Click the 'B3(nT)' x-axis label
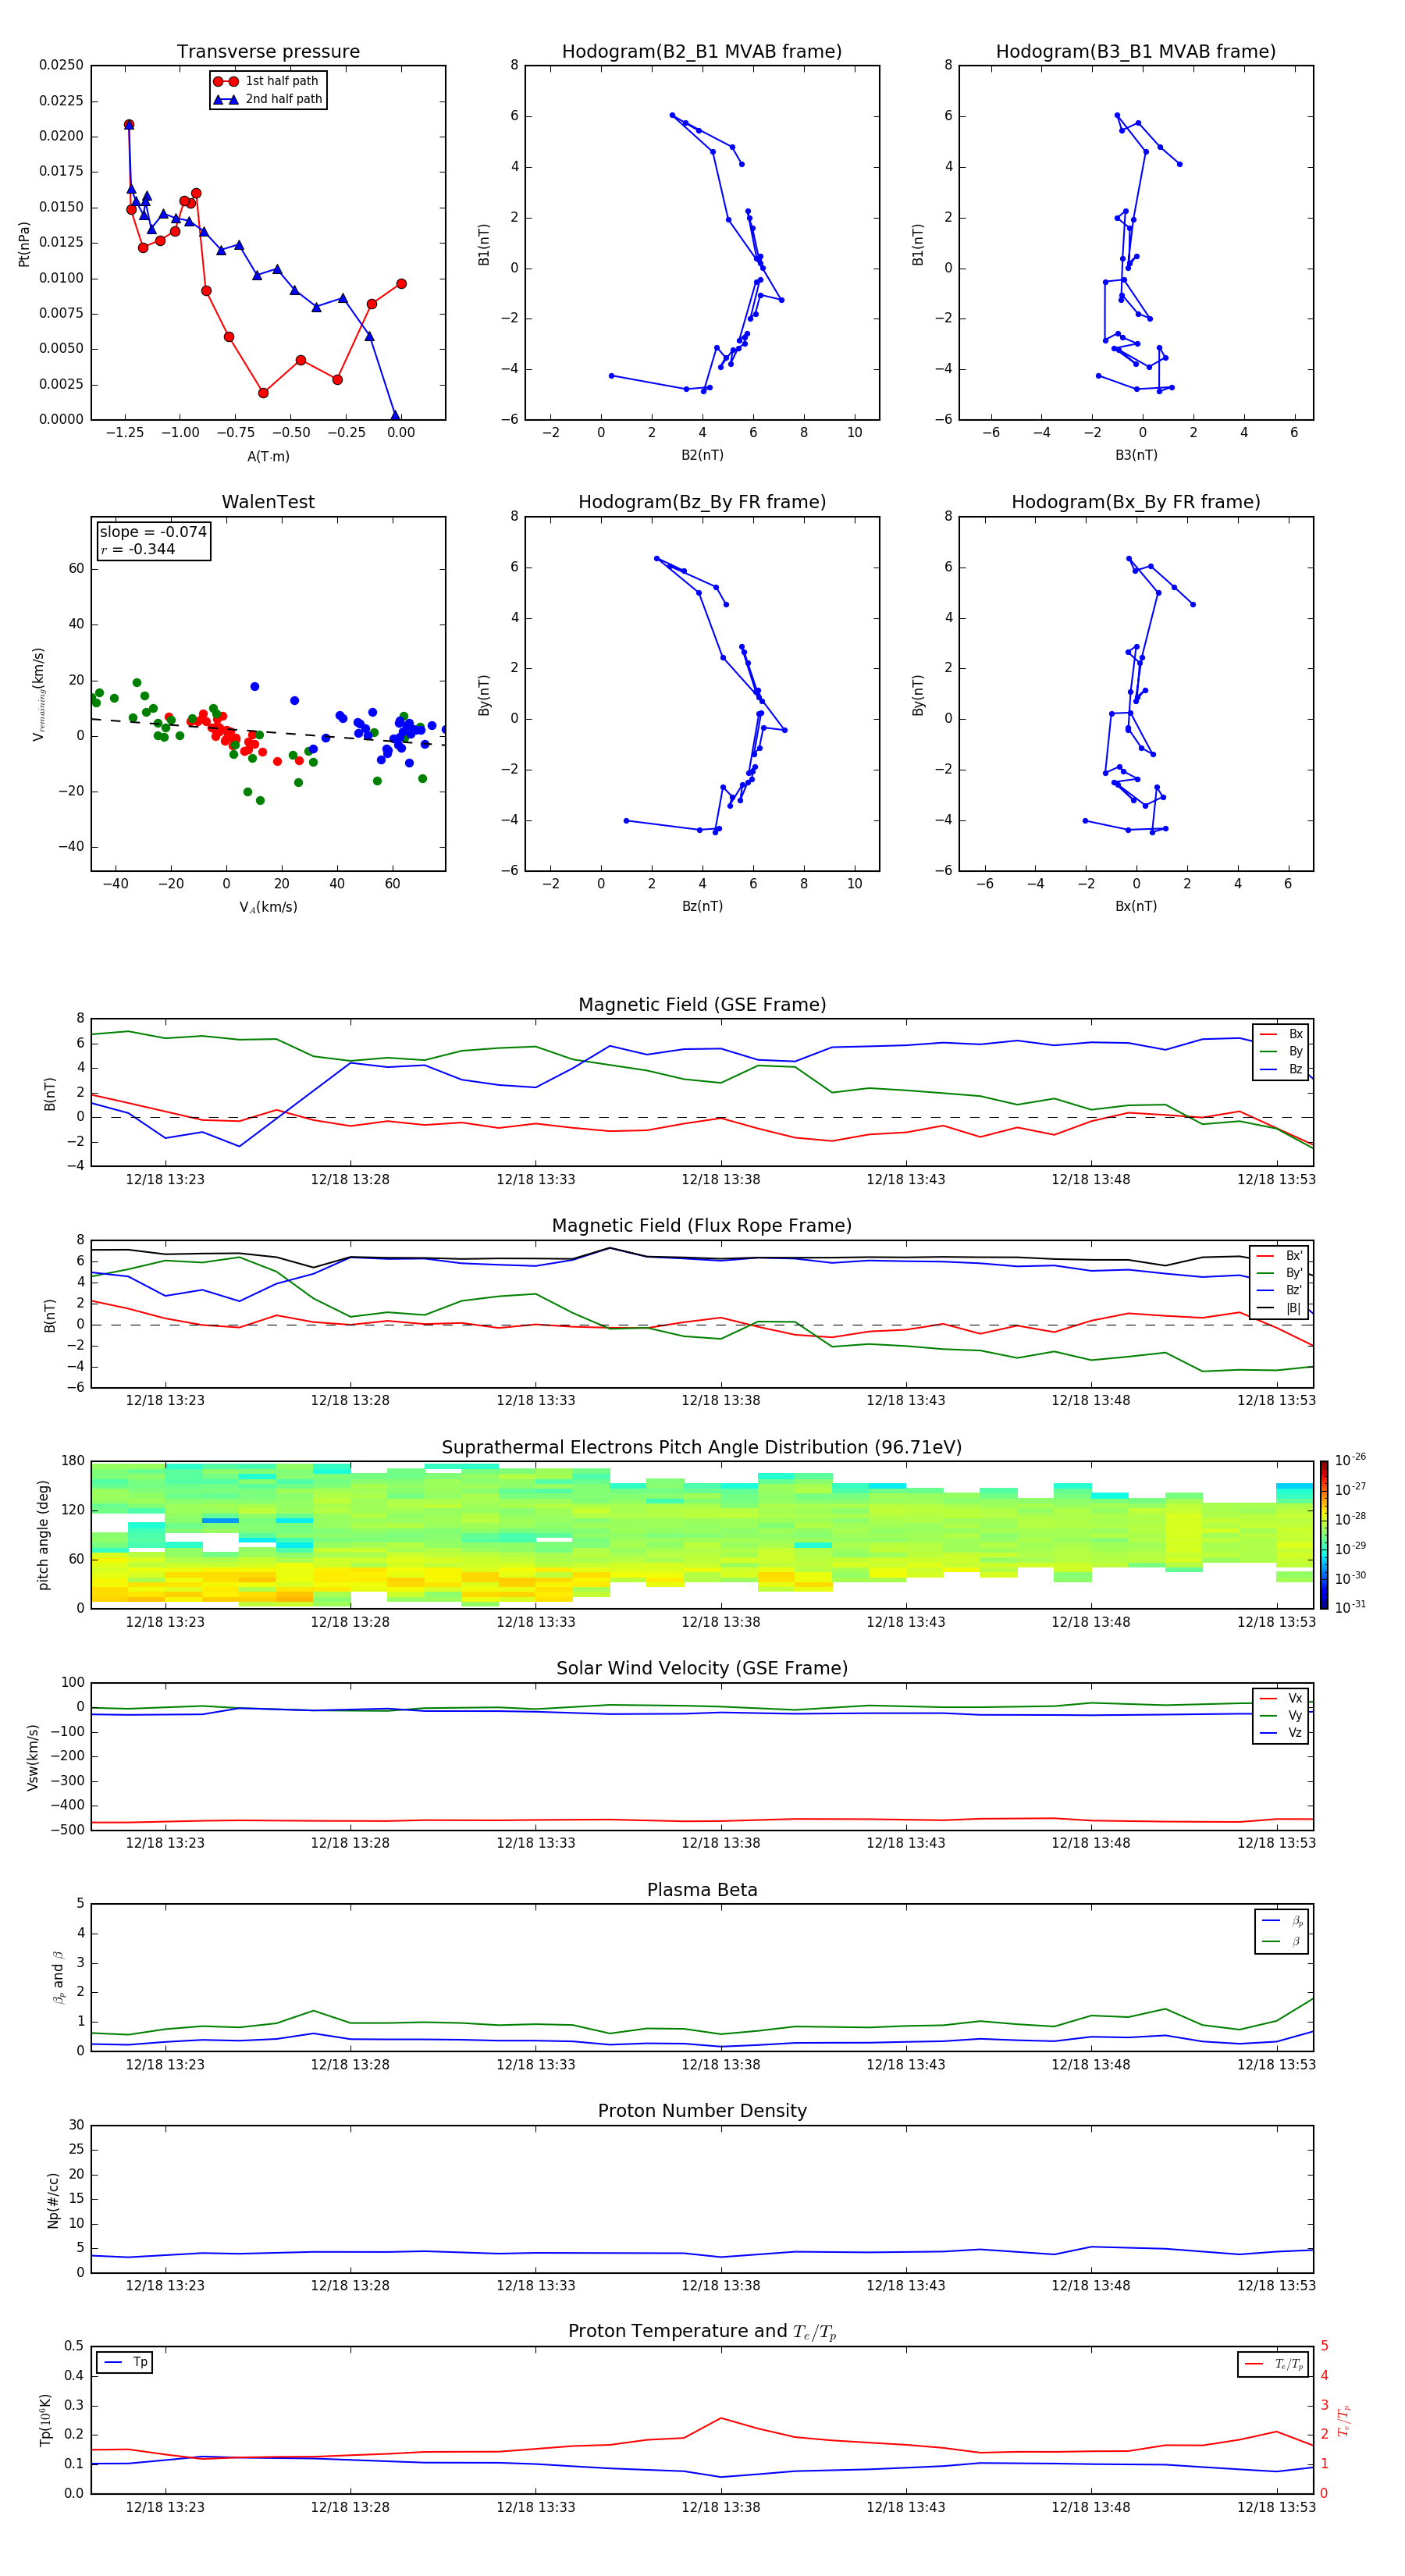Image resolution: width=1405 pixels, height=2576 pixels. 1136,455
